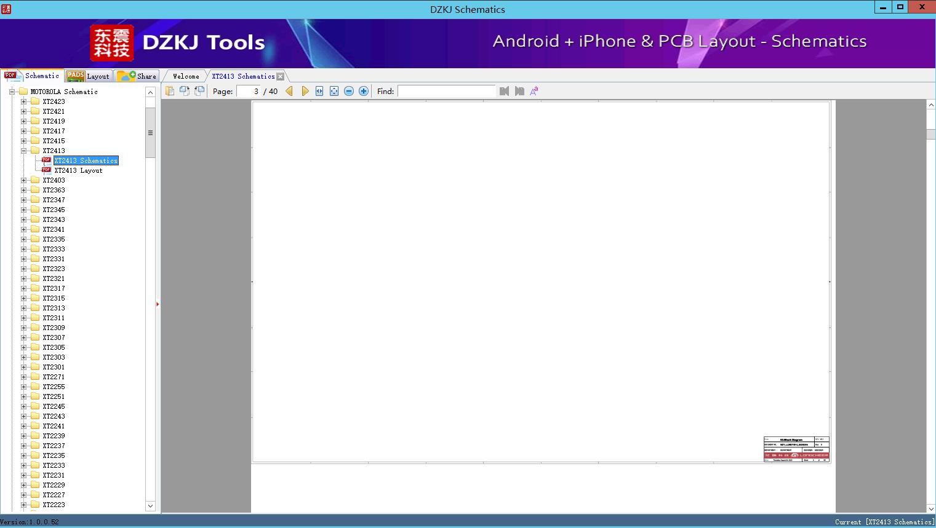Image resolution: width=936 pixels, height=528 pixels.
Task: Find next match icon
Action: (x=519, y=91)
